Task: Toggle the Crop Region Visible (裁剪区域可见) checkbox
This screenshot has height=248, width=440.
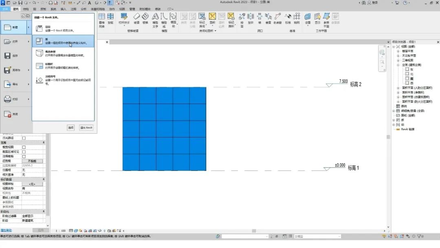Action: pos(24,152)
